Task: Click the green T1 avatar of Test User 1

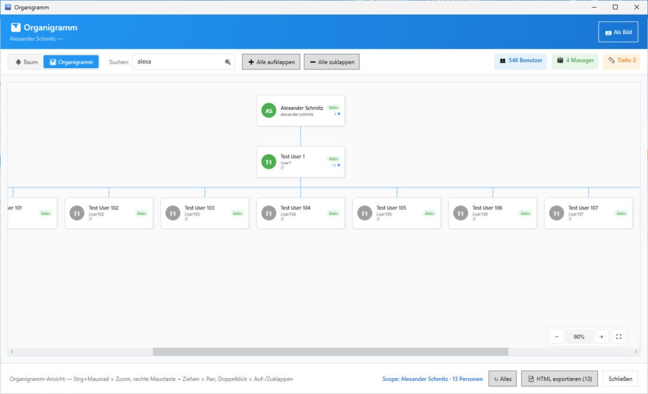Action: point(269,162)
